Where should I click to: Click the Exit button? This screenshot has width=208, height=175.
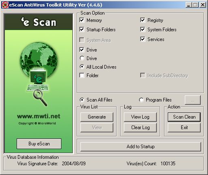click(184, 127)
